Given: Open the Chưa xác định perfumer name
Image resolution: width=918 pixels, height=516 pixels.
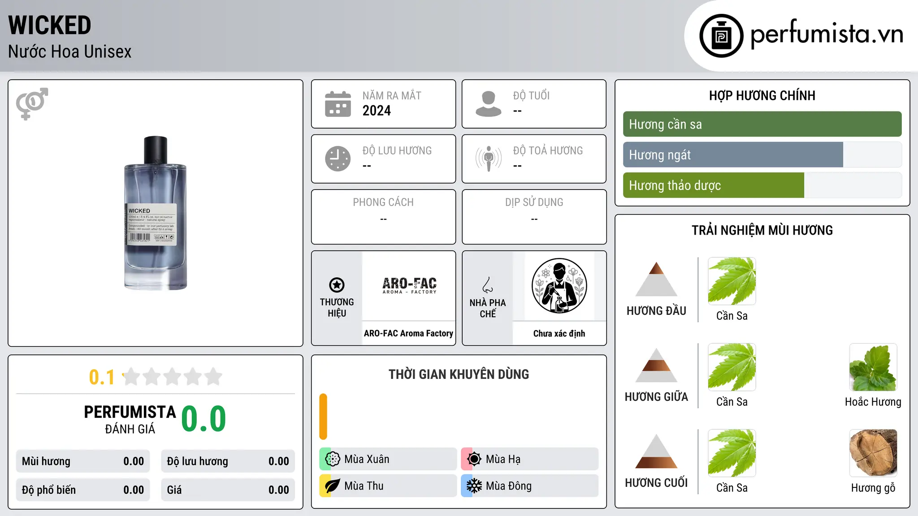Looking at the screenshot, I should pyautogui.click(x=559, y=333).
